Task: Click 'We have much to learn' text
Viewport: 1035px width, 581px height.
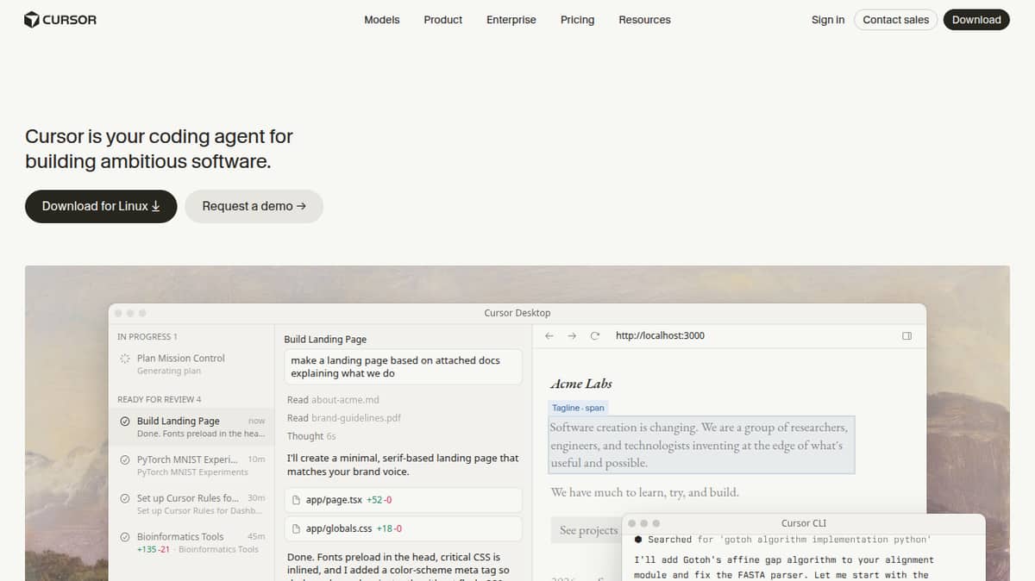Action: (645, 492)
